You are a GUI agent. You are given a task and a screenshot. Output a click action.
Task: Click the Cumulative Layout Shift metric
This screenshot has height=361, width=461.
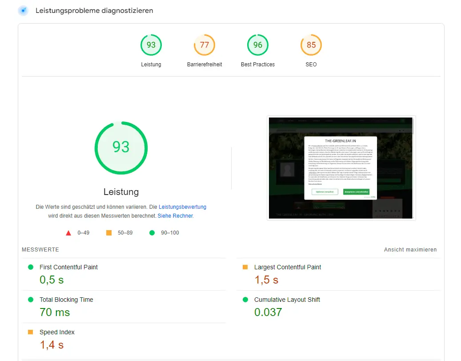[287, 300]
